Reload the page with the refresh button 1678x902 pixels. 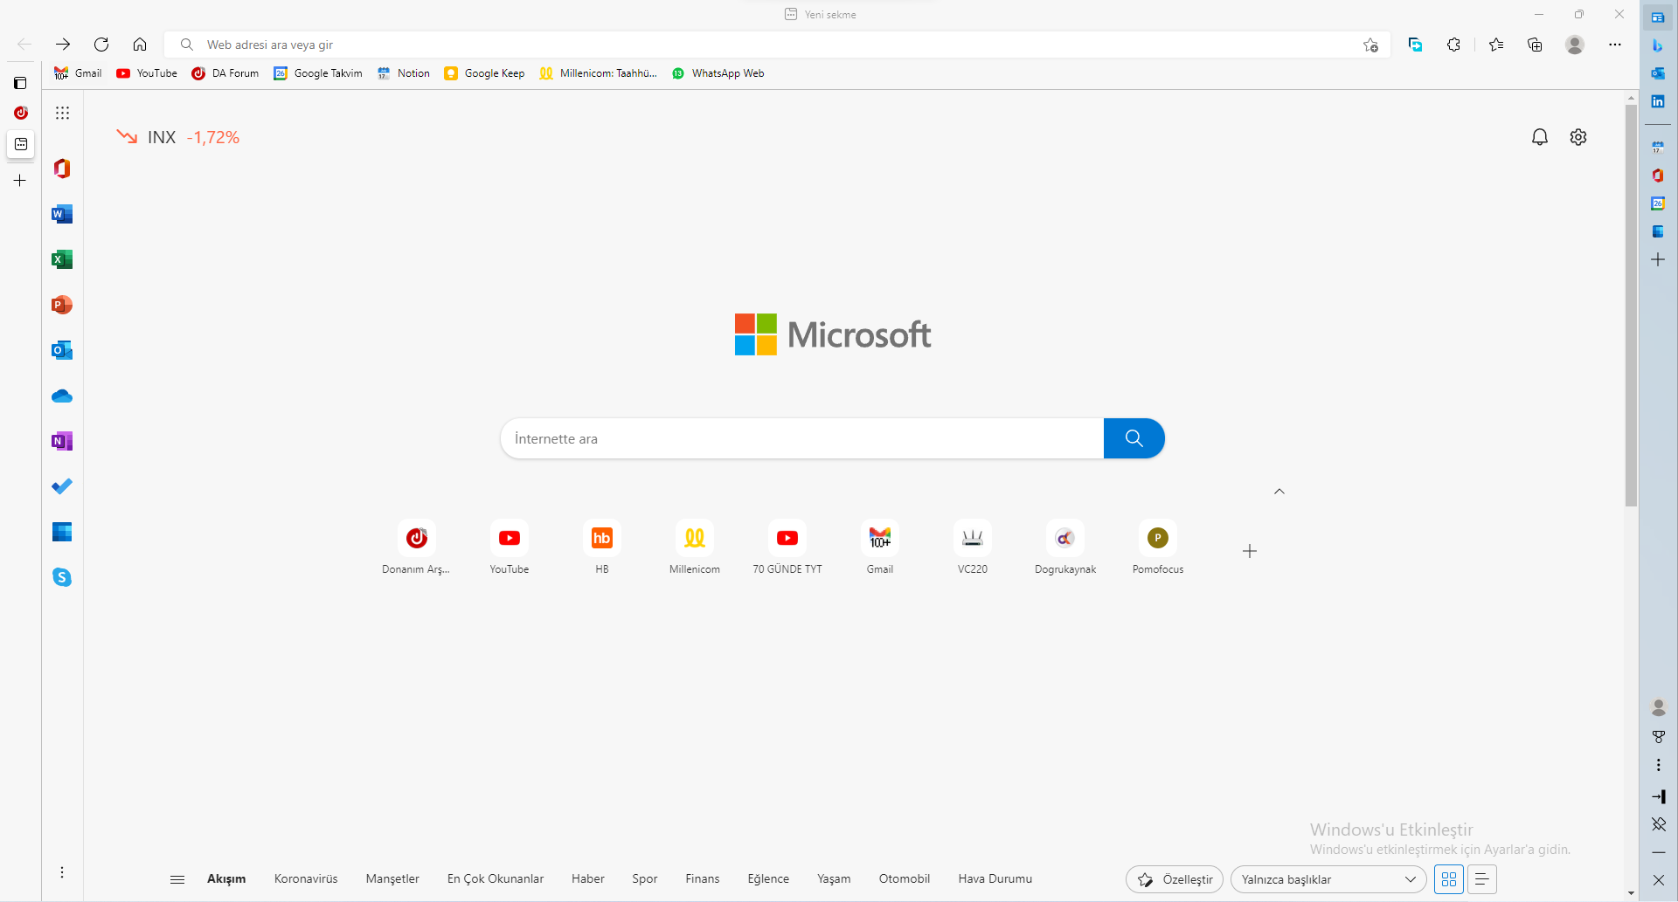(x=101, y=45)
